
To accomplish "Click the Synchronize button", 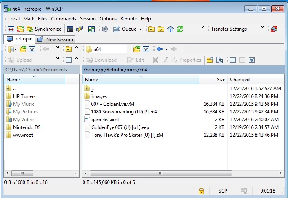I will click(x=44, y=29).
